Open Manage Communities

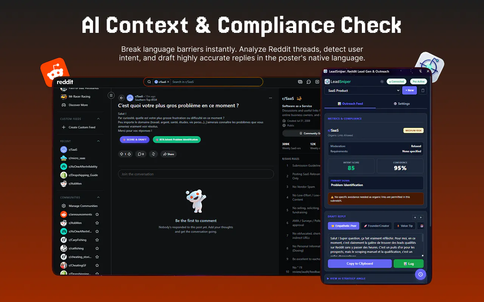pos(79,206)
